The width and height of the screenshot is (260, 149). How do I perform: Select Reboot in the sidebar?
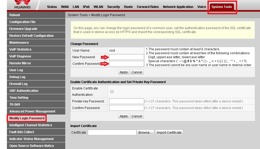[x=15, y=15]
